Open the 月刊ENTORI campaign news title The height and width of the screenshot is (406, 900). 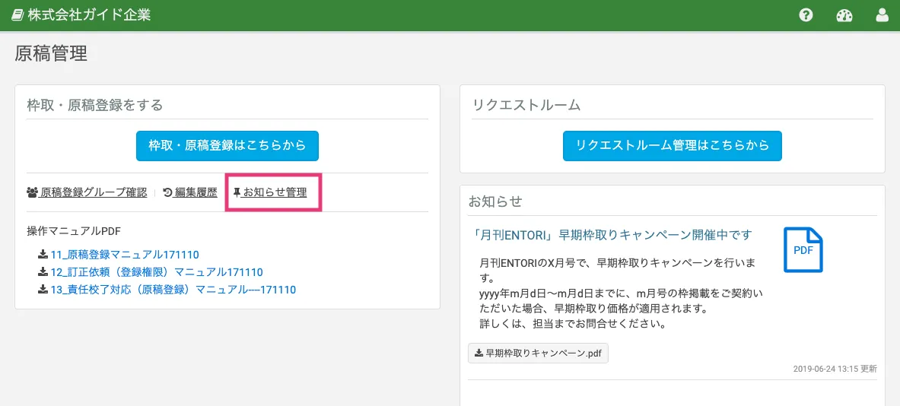pyautogui.click(x=611, y=234)
